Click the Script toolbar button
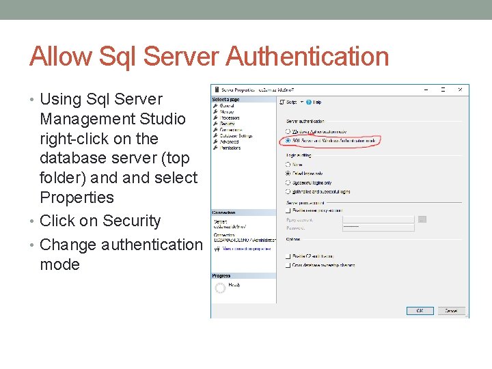Screen dimensions: 492x369 coord(288,102)
